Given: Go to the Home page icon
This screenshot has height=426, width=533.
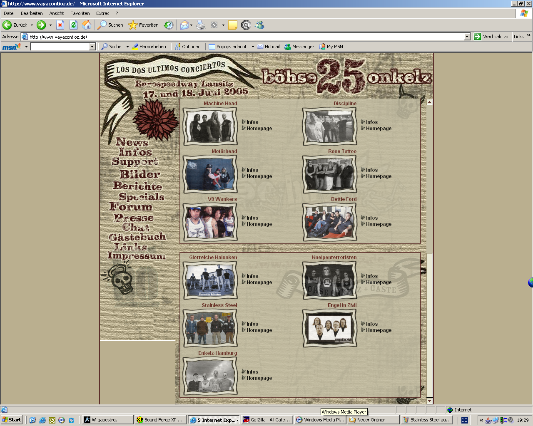Looking at the screenshot, I should point(87,25).
